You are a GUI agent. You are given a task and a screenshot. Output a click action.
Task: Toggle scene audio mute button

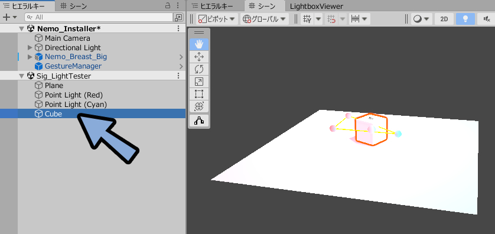coord(486,19)
